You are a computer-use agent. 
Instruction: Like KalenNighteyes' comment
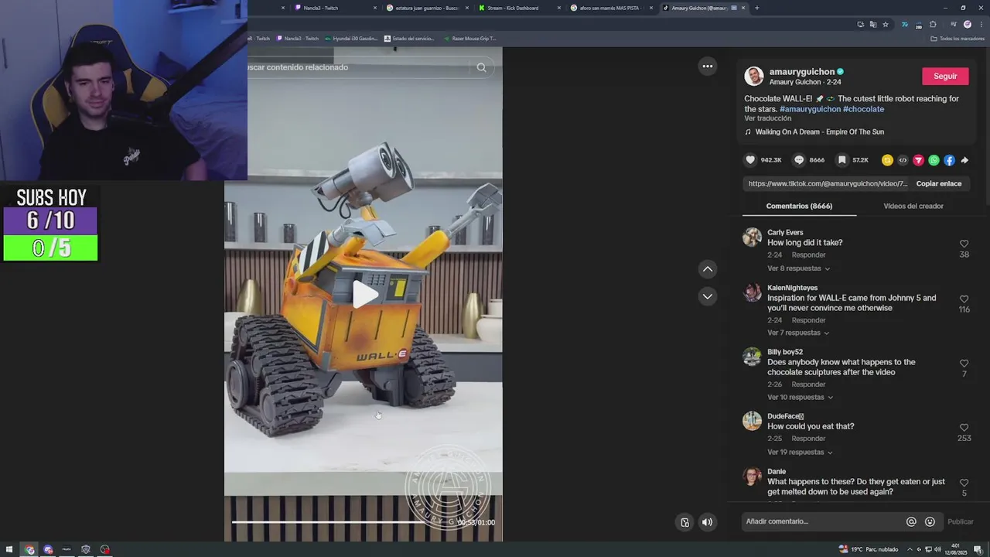[x=964, y=299]
